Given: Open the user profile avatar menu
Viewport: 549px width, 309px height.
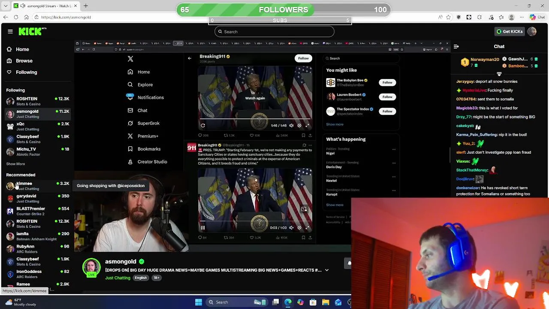Looking at the screenshot, I should coord(532,31).
